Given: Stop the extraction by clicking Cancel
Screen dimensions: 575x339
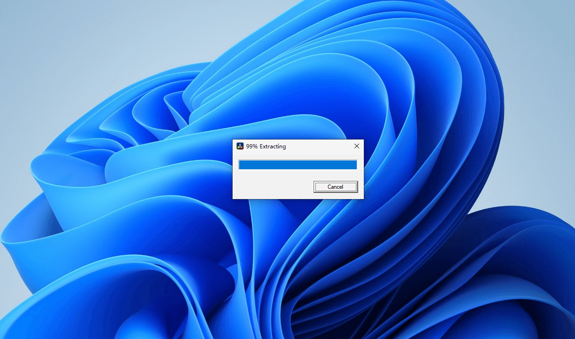Looking at the screenshot, I should 335,187.
